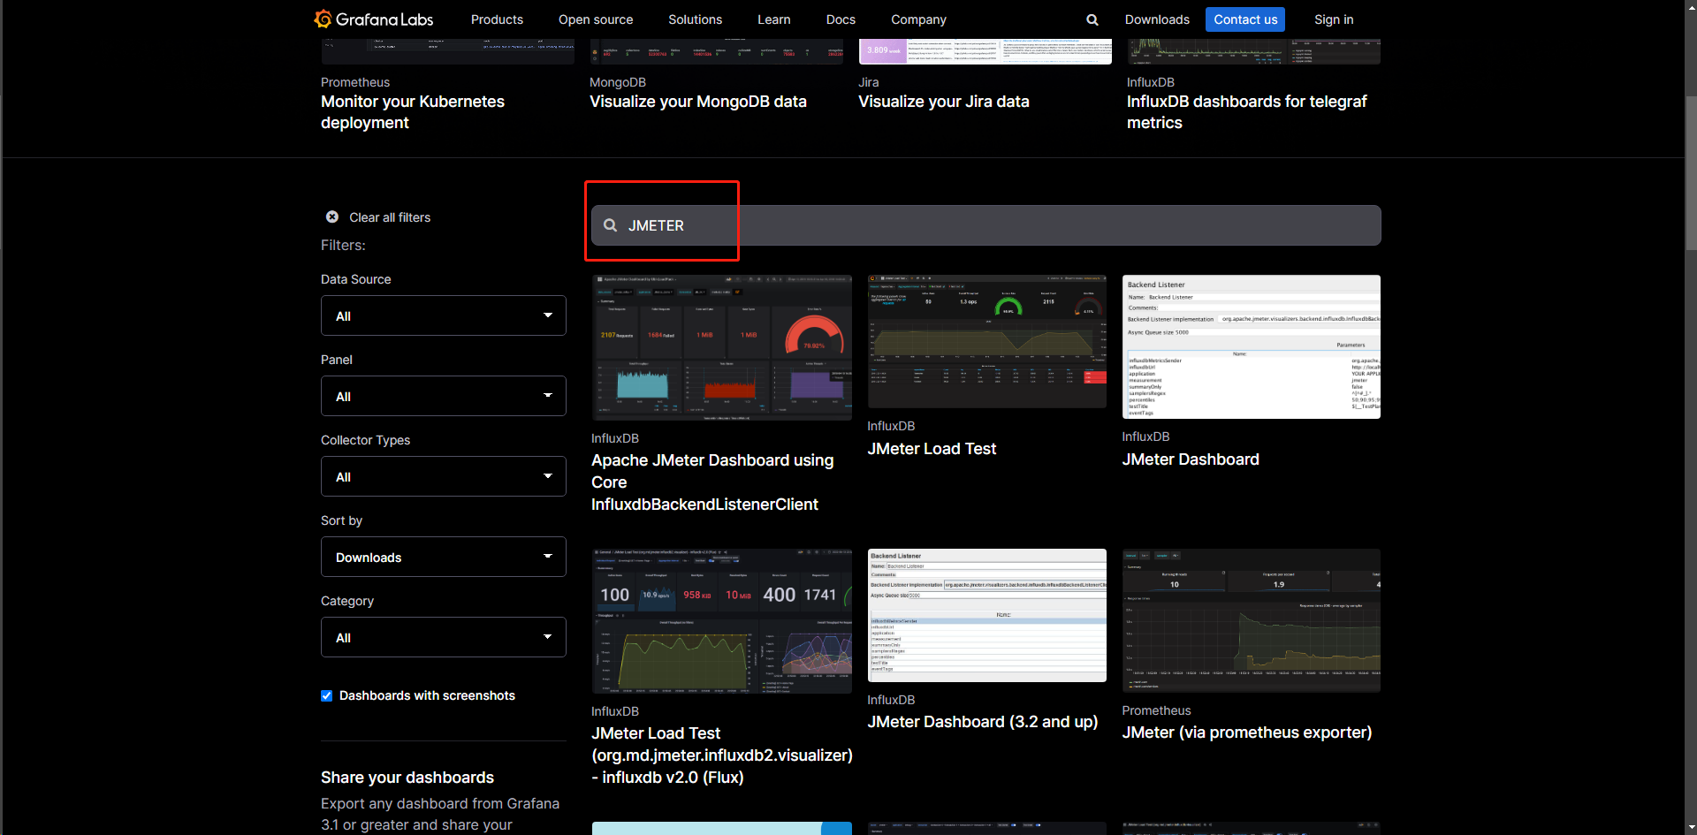Open the site search magnifier icon
This screenshot has height=835, width=1697.
(x=1092, y=19)
